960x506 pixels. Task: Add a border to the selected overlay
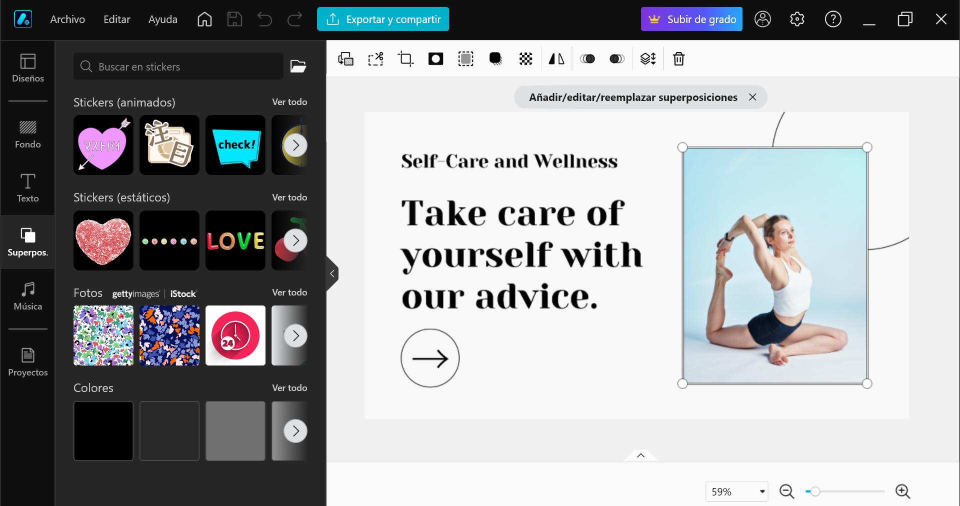(x=465, y=59)
